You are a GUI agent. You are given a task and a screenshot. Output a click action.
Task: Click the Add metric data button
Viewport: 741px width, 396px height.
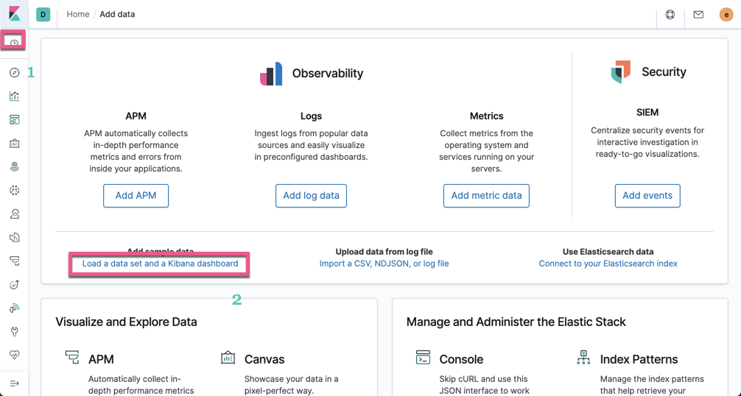(486, 195)
